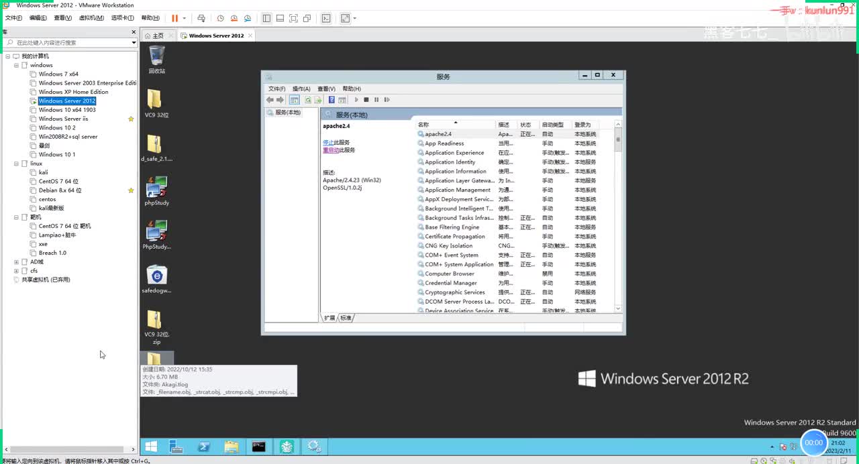This screenshot has height=464, width=859.
Task: Click the pause service toolbar icon
Action: [376, 100]
